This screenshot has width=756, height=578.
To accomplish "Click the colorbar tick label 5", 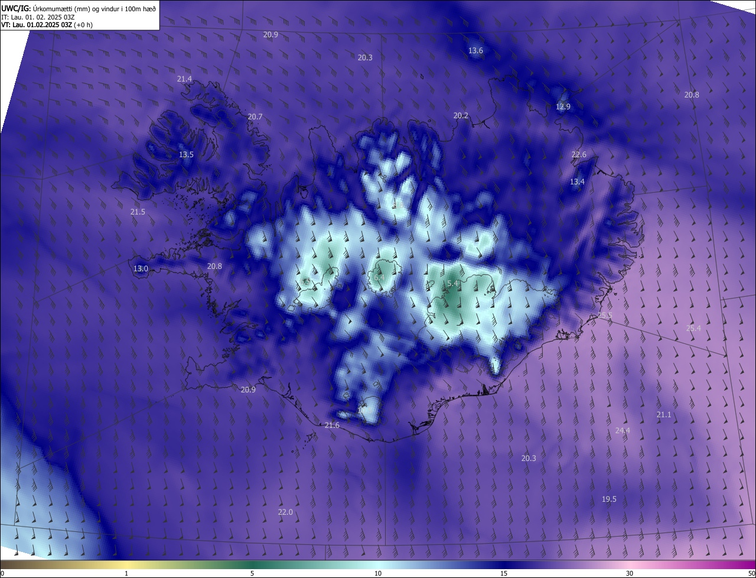I will 252,573.
